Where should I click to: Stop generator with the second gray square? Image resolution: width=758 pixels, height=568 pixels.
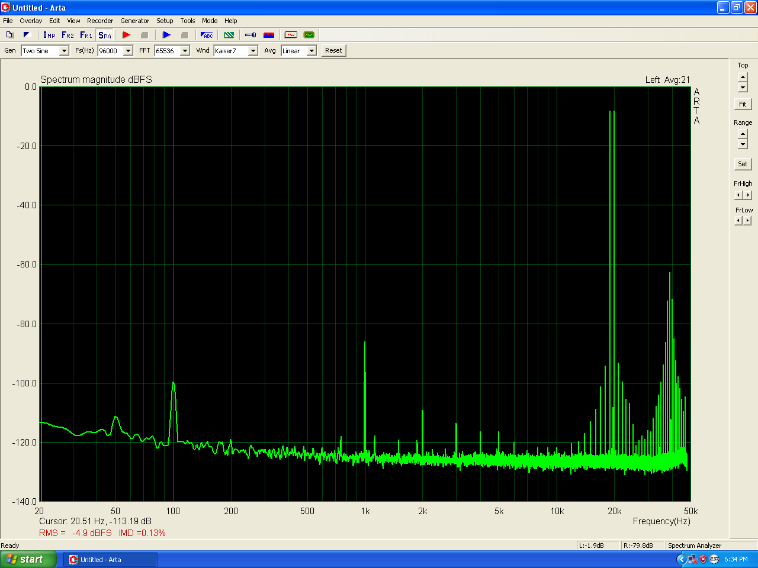[x=184, y=35]
